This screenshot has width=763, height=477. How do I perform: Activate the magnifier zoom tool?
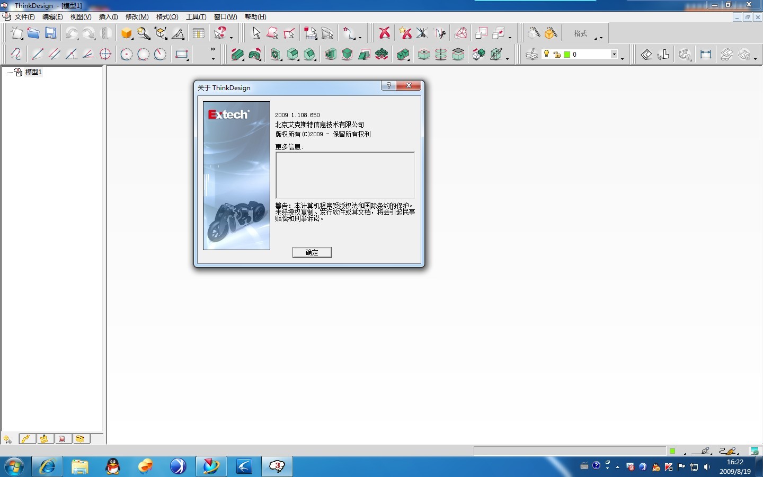click(144, 33)
